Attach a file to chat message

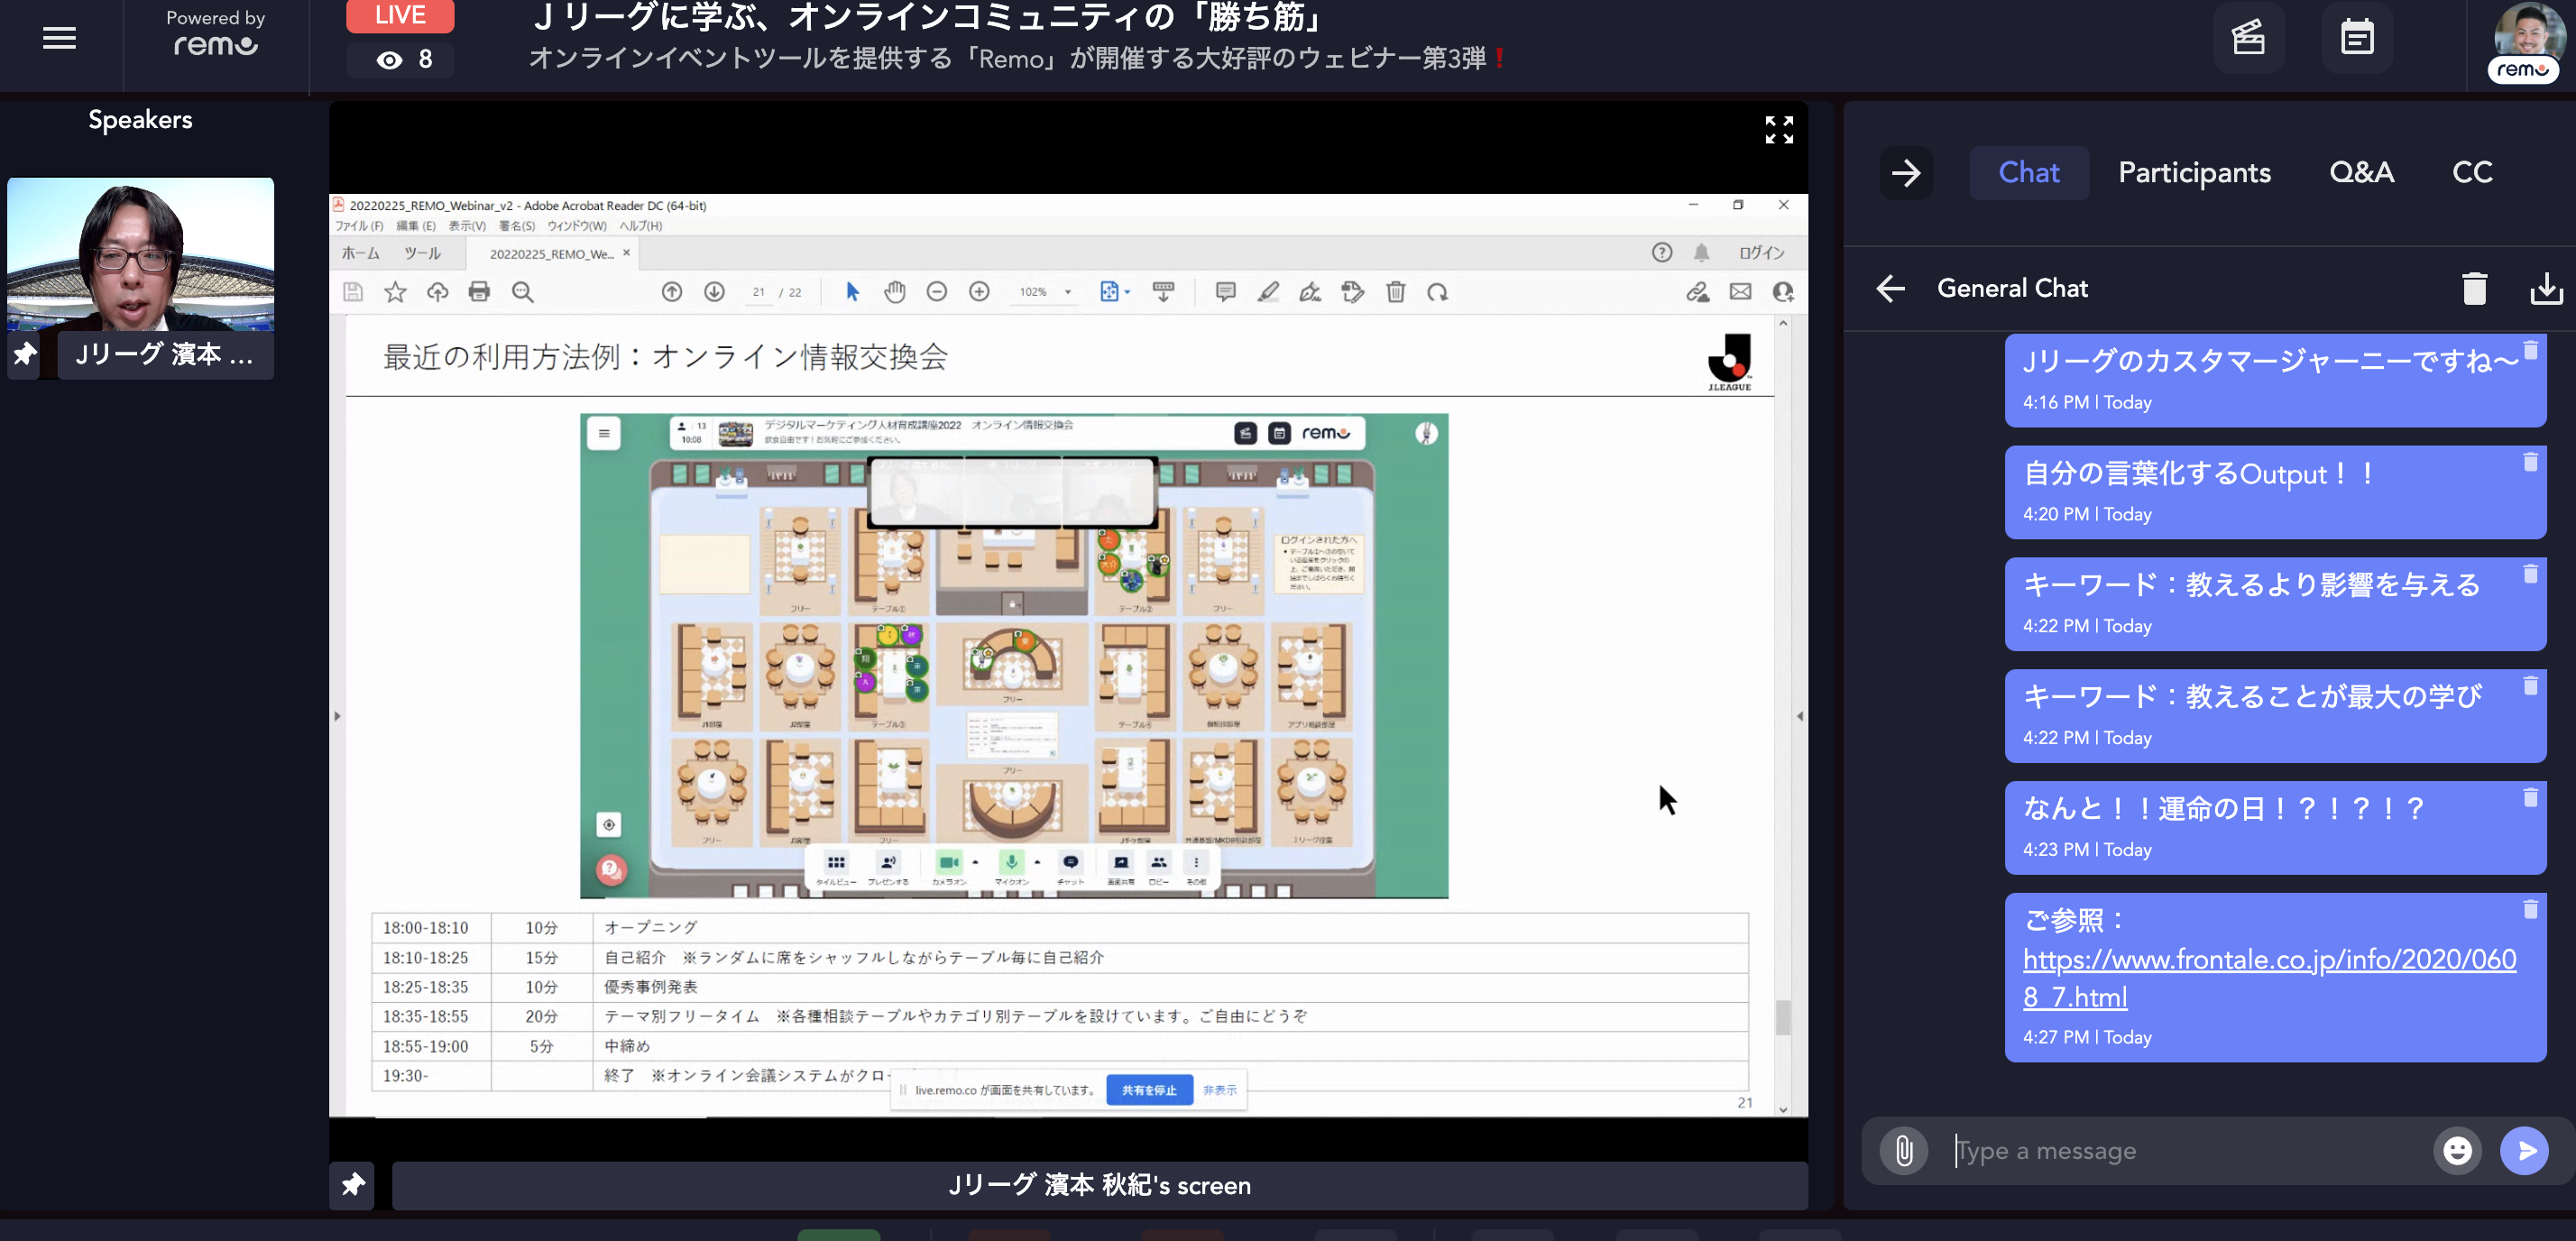pos(1903,1150)
